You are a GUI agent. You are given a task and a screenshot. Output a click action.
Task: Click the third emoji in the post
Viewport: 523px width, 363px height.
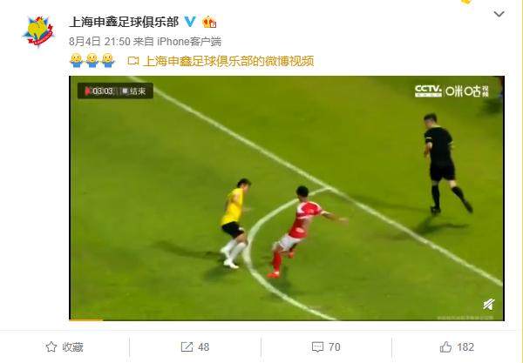tap(108, 61)
